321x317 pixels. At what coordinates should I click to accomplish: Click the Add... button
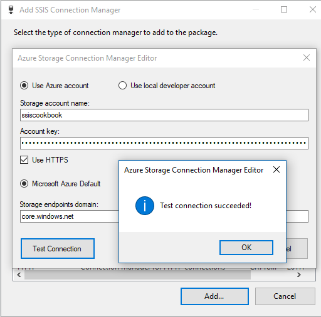(214, 296)
